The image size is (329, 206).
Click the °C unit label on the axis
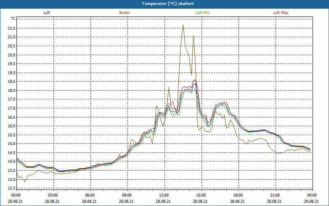[x=13, y=19]
